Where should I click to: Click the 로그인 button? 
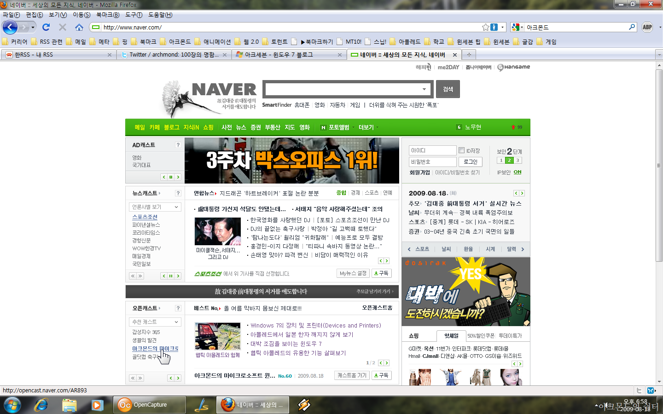pyautogui.click(x=471, y=162)
